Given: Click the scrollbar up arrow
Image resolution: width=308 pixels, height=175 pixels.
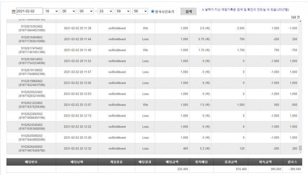Looking at the screenshot, I should point(300,21).
